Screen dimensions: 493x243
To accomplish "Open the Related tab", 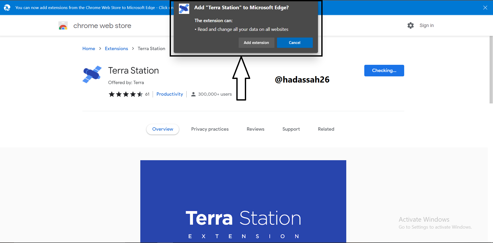I will tap(326, 129).
